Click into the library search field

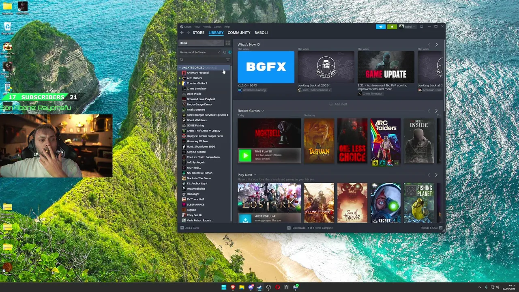point(201,60)
